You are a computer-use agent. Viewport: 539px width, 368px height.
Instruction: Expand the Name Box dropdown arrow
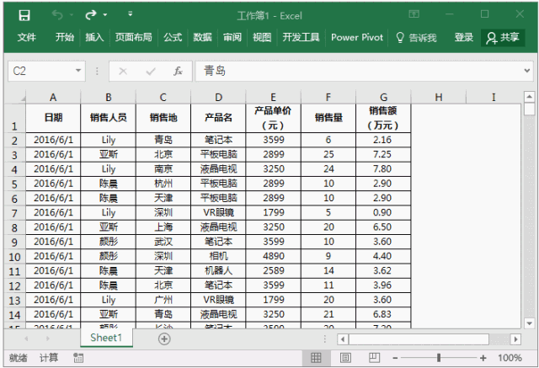coord(78,71)
